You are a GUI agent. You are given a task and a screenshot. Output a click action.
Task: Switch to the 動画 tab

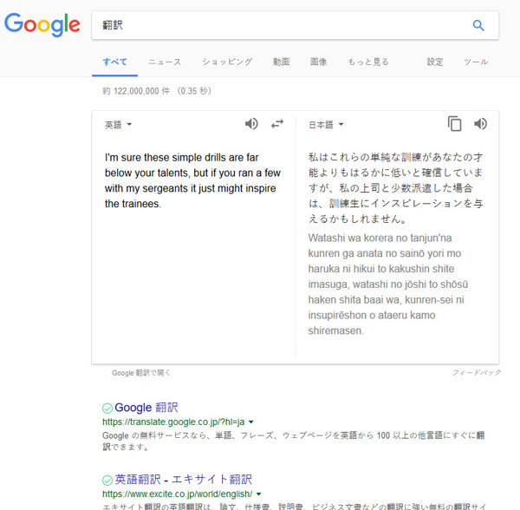[x=281, y=62]
